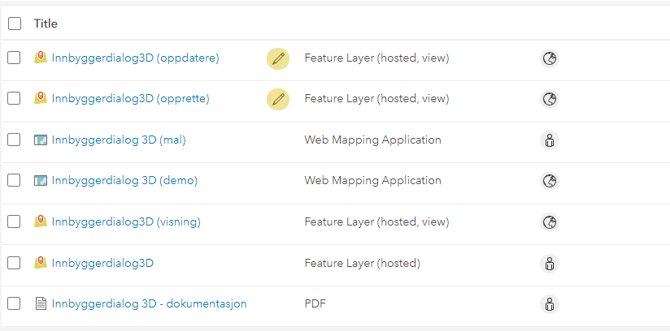Tick the checkbox for Innbyggerdialog 3D - dokumentasjon
The height and width of the screenshot is (331, 670).
14,303
